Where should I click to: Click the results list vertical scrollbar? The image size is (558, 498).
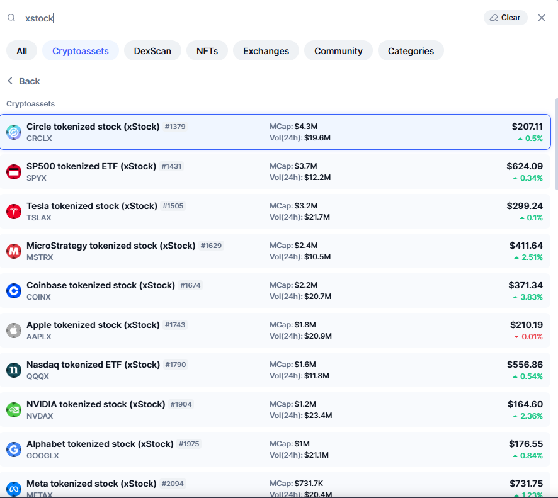tap(556, 144)
